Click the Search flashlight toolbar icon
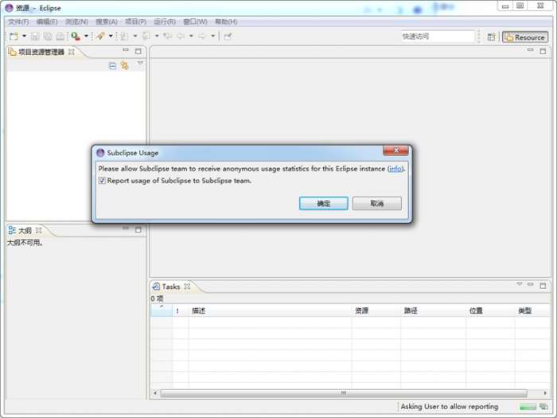This screenshot has width=557, height=418. [x=100, y=36]
